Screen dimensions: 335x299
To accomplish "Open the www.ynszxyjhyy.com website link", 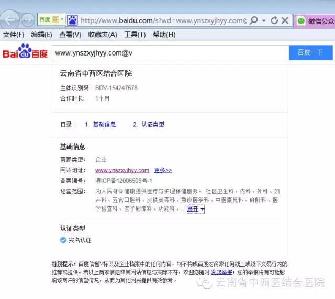I will click(122, 170).
